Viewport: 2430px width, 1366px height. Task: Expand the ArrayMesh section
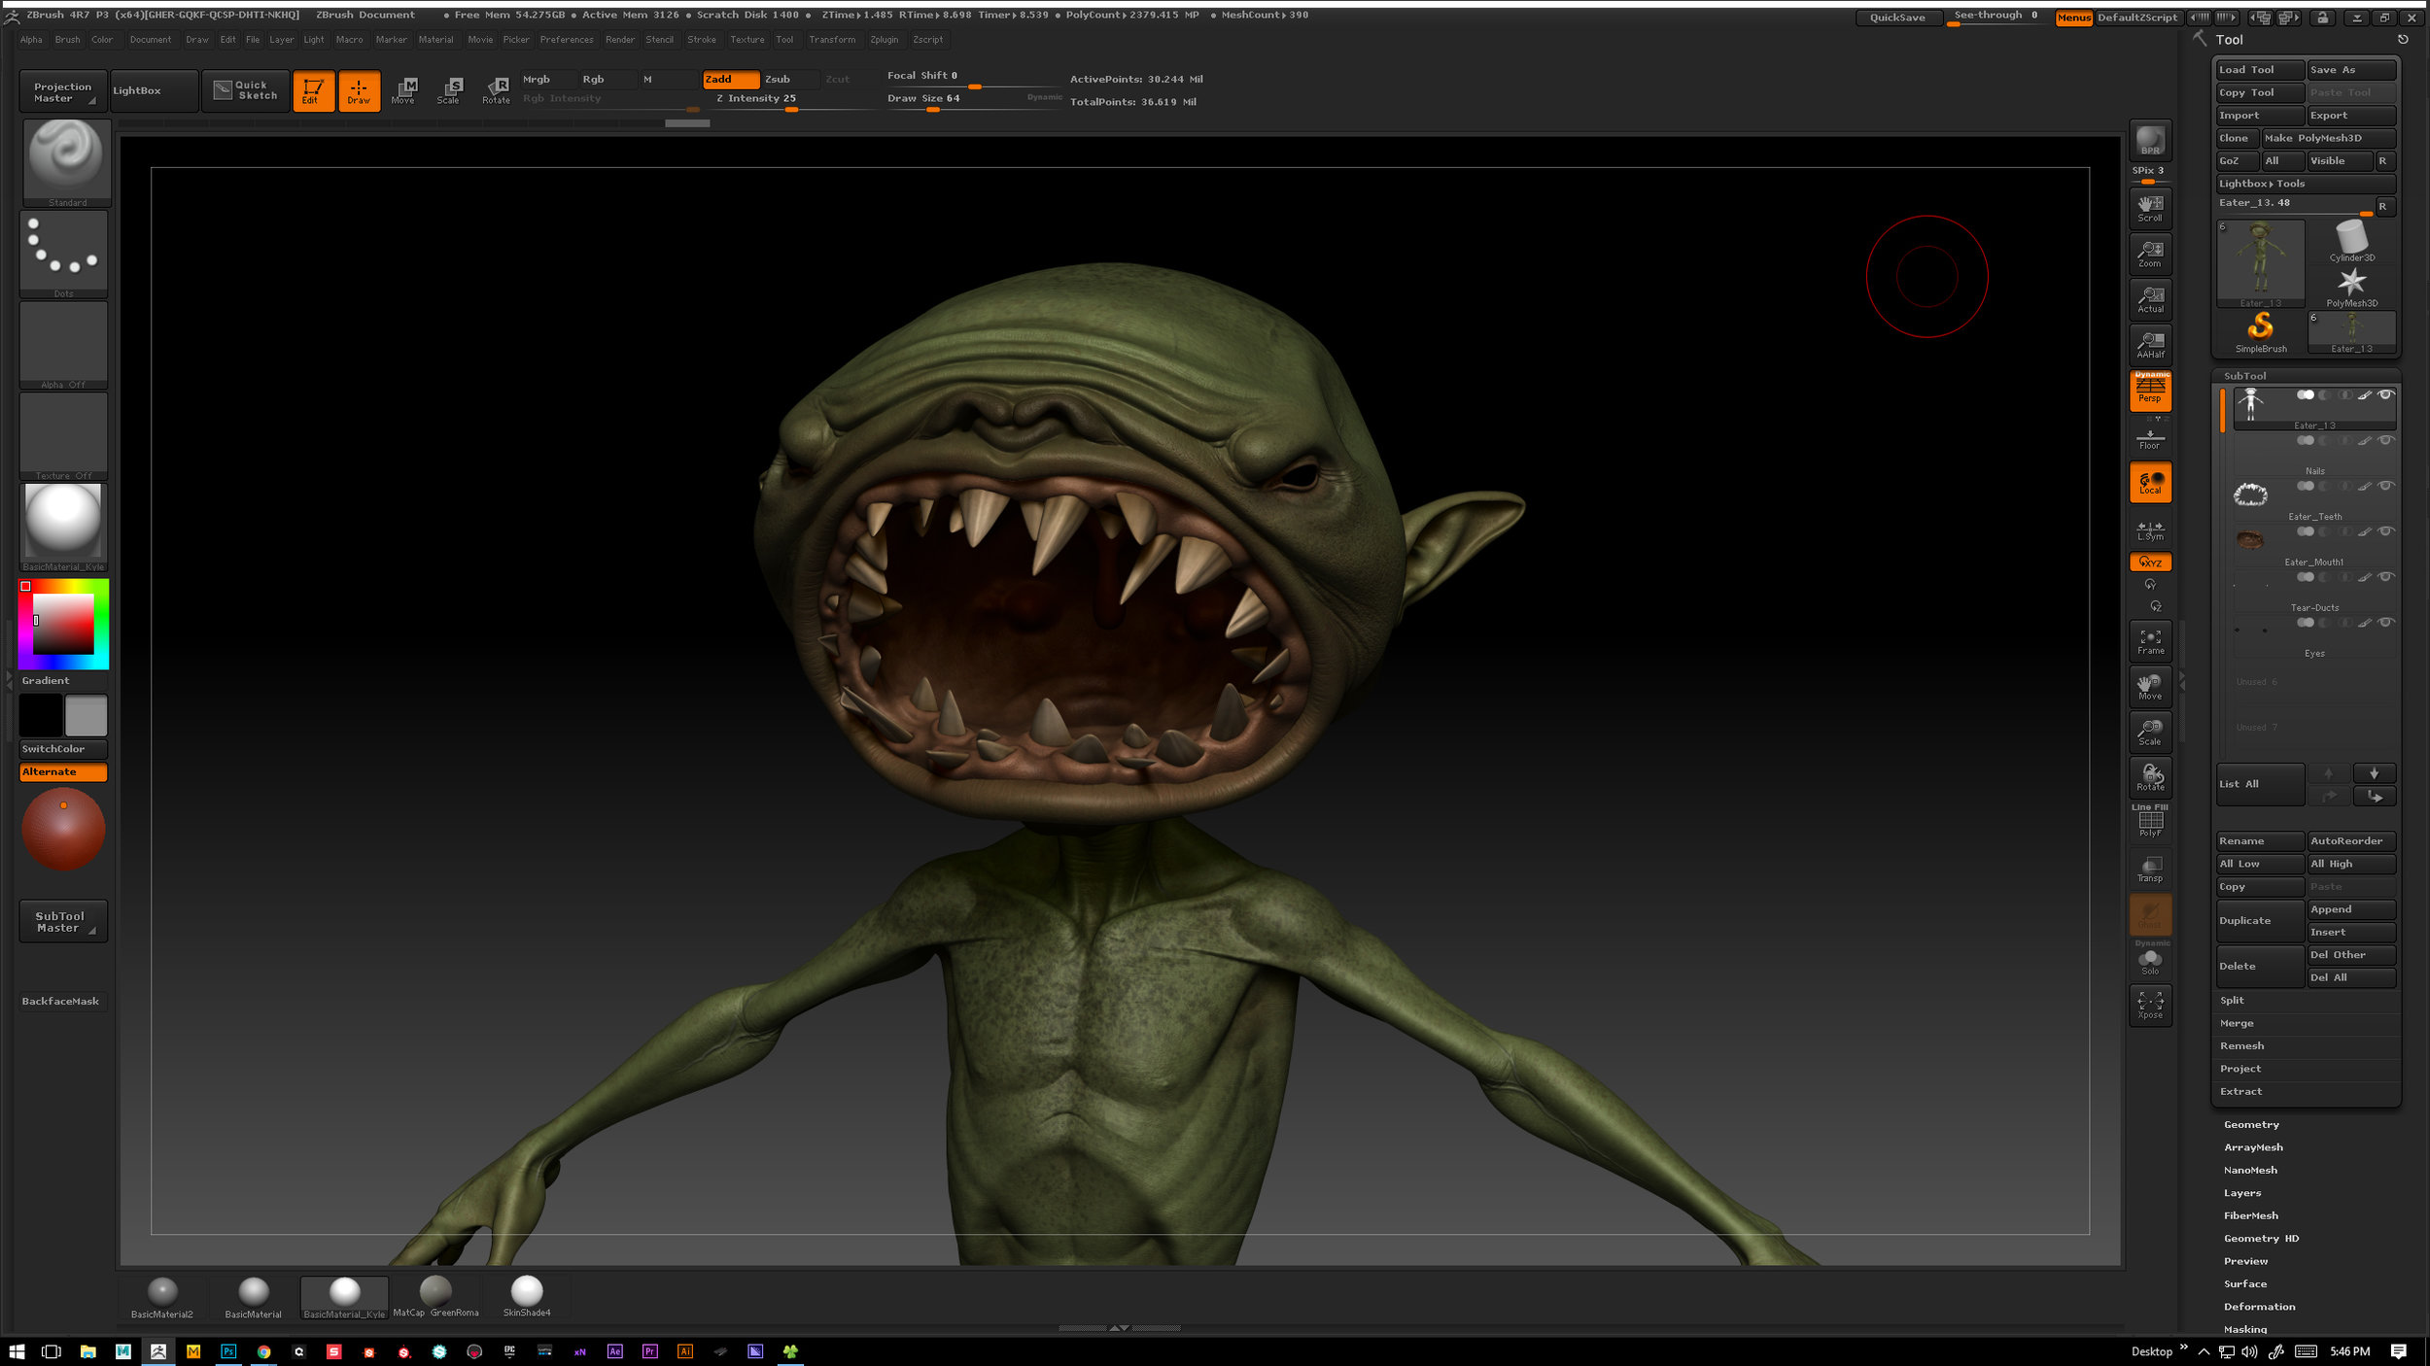point(2253,1148)
